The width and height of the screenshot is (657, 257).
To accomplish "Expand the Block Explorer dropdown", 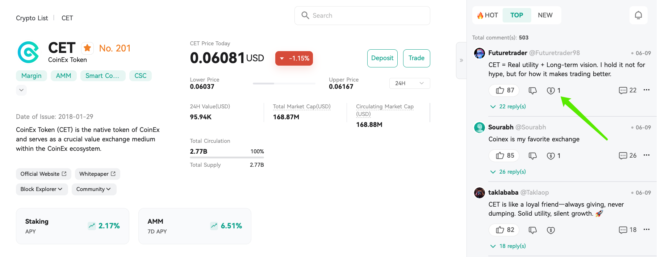I will 42,189.
